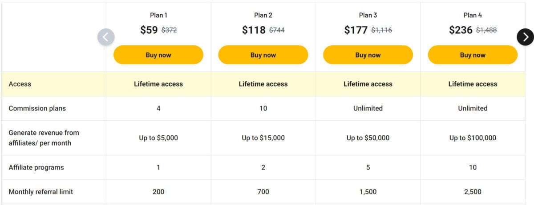This screenshot has width=534, height=205.
Task: Buy Plan 1 for $59
Action: 158,55
